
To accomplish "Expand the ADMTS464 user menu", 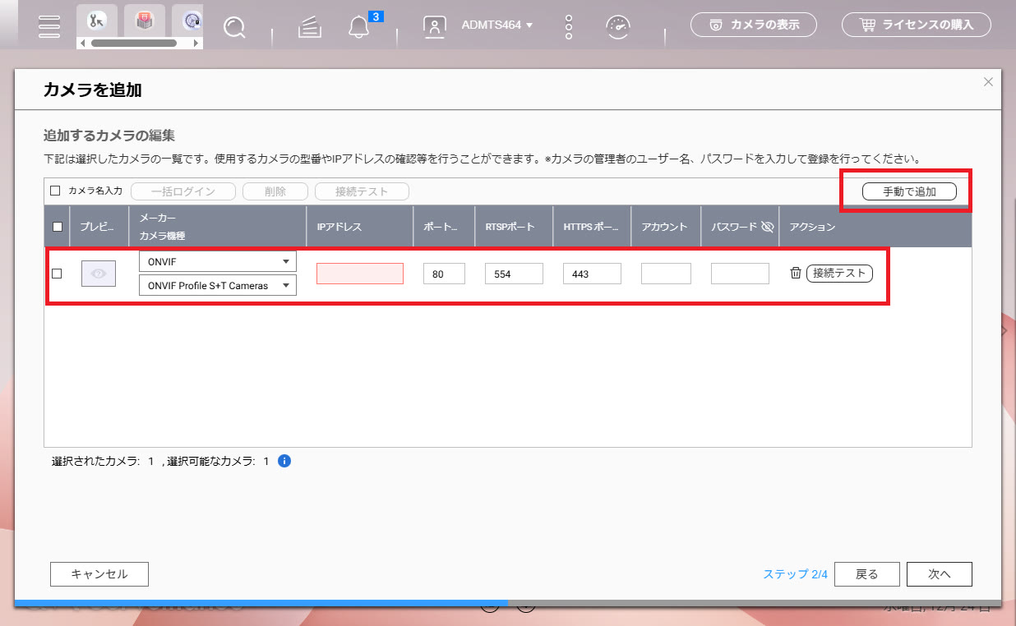I will [x=496, y=25].
